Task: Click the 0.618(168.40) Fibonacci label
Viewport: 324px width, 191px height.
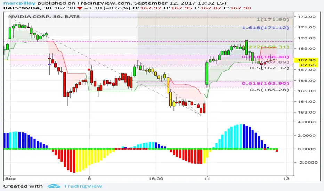Action: pos(266,57)
